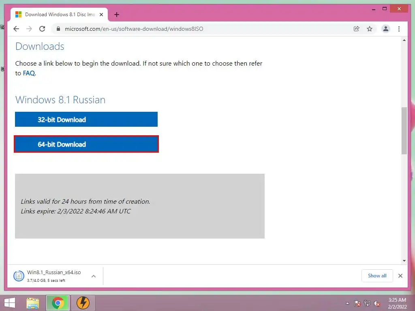This screenshot has width=415, height=311.
Task: Open the FAQ link
Action: [x=29, y=73]
